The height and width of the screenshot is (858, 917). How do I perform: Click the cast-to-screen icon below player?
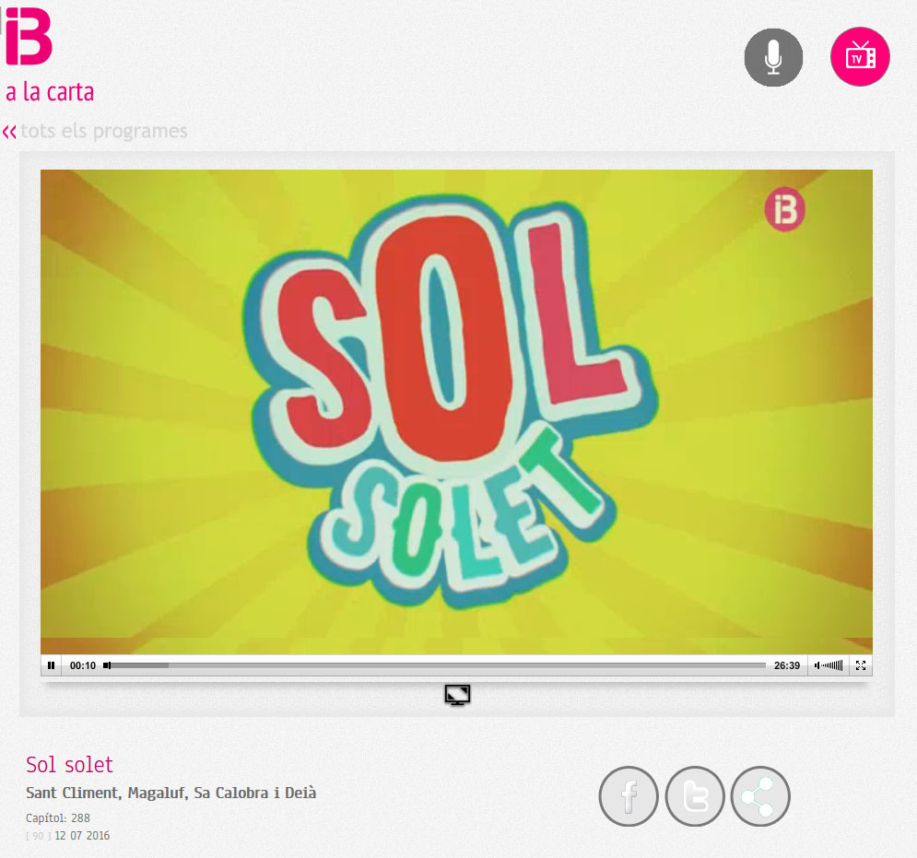coord(457,695)
